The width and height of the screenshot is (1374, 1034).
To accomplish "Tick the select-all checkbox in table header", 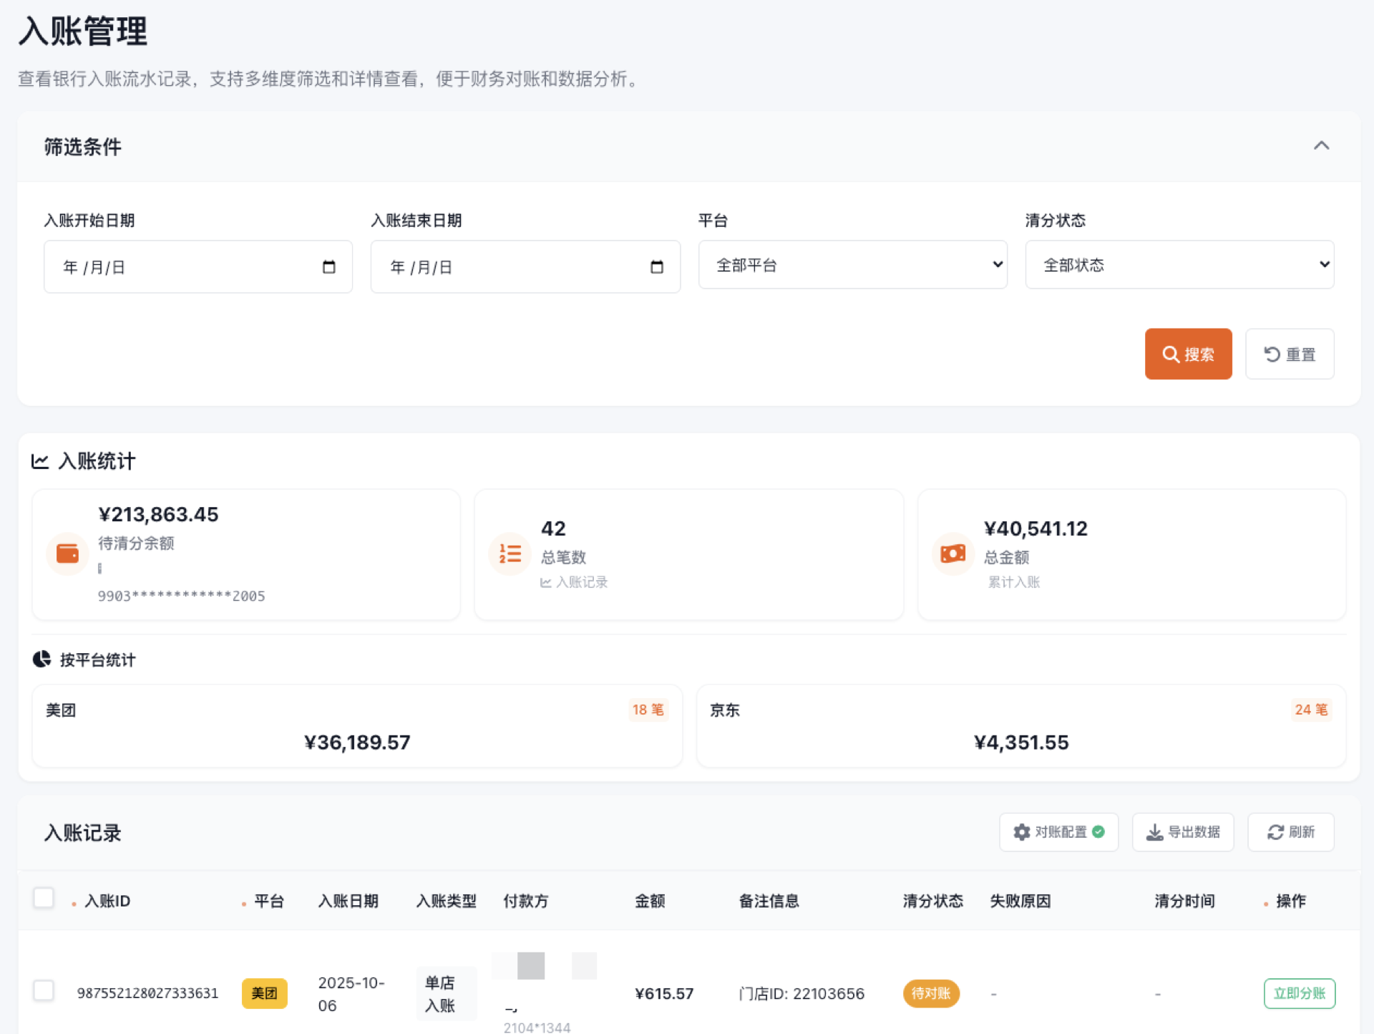I will pyautogui.click(x=44, y=898).
